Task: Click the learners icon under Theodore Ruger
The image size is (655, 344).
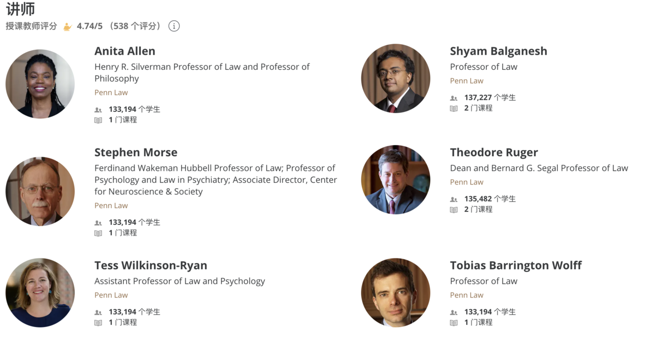Action: [454, 199]
